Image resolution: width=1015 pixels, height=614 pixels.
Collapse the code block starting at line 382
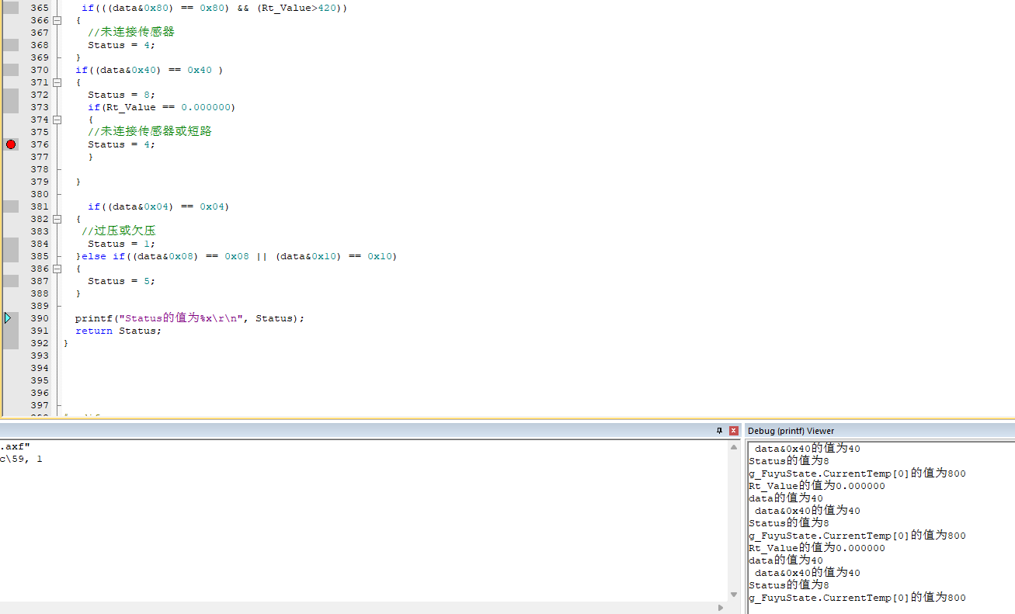[57, 219]
